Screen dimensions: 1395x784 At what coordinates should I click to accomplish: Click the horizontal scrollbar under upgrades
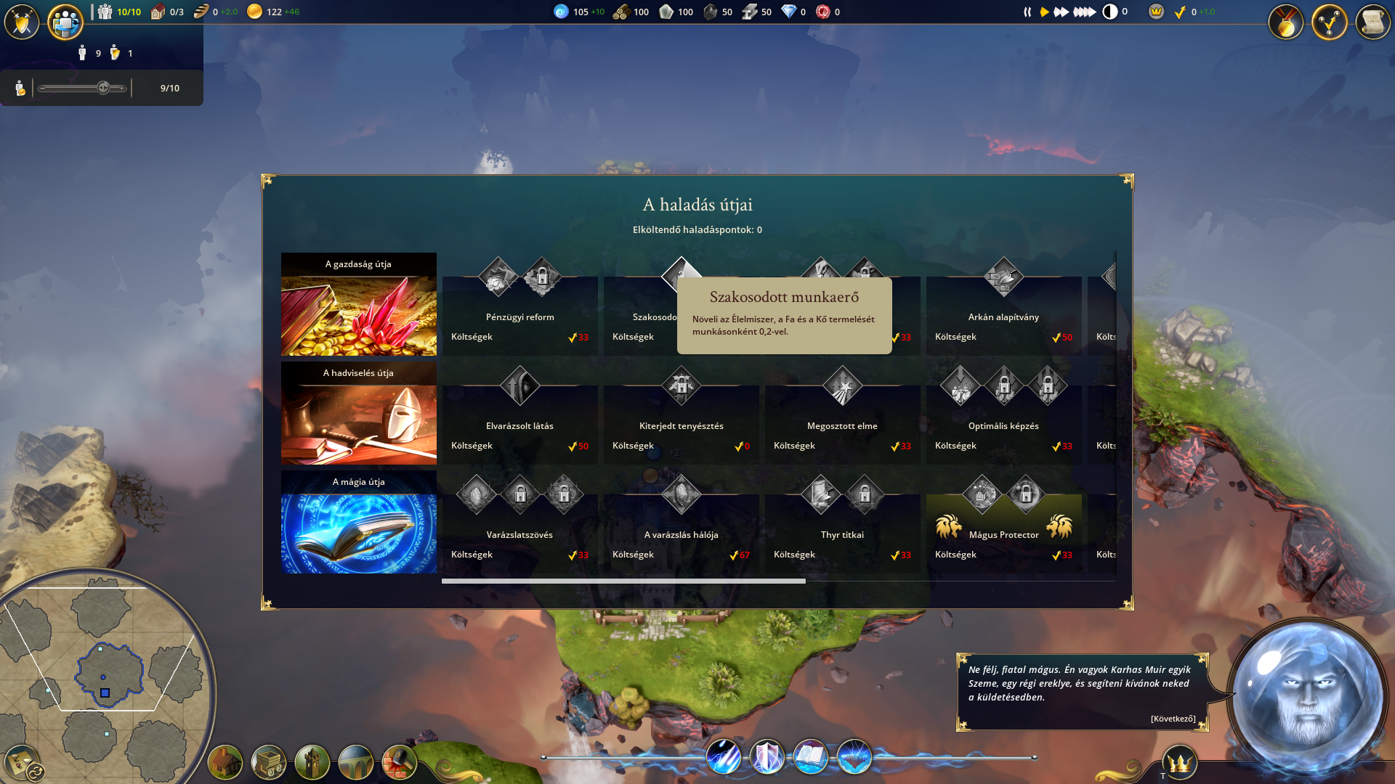tap(623, 581)
